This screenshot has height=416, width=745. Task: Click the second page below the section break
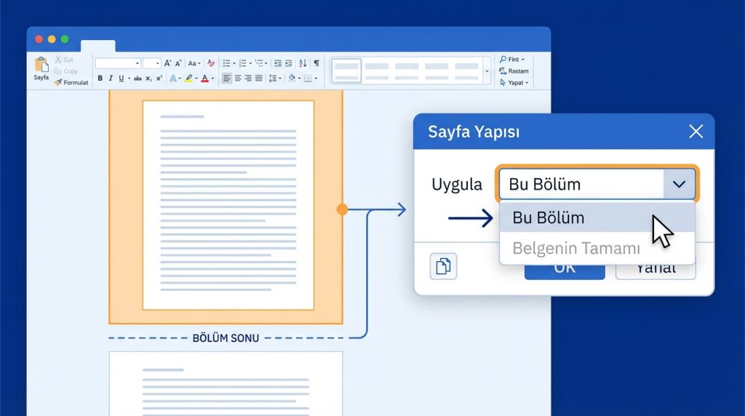pos(226,384)
